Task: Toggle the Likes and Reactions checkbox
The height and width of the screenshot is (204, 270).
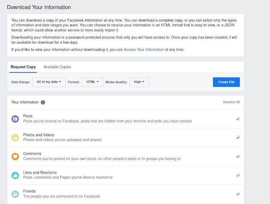Action: click(x=238, y=175)
